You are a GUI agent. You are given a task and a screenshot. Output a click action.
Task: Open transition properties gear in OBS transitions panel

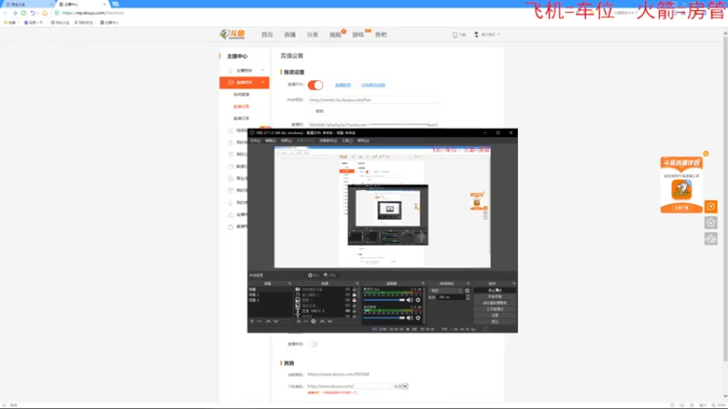(467, 291)
